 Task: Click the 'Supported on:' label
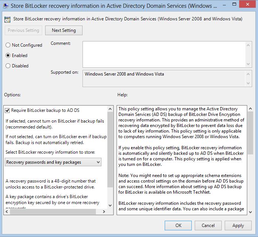64,72
